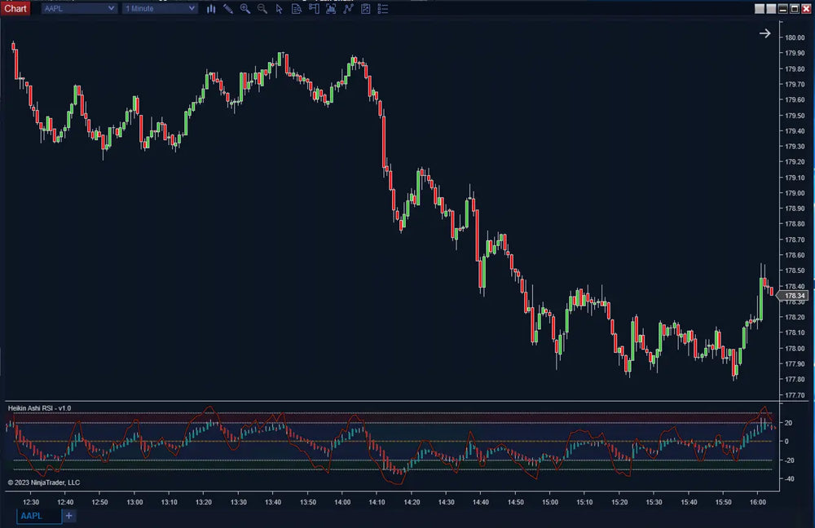The image size is (815, 528).
Task: Activate the zoom out tool
Action: click(x=262, y=9)
